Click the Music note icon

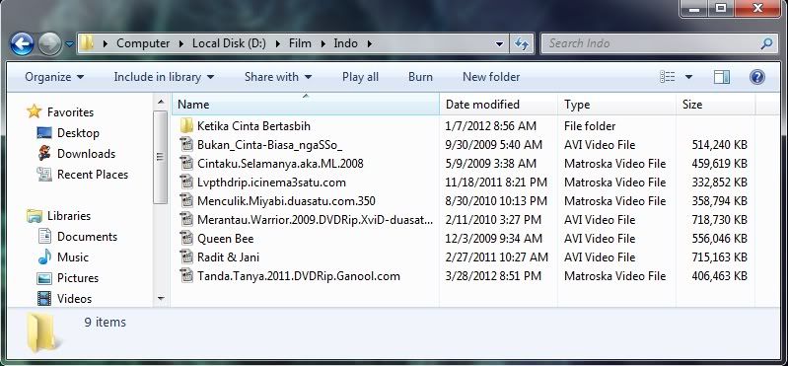point(44,256)
